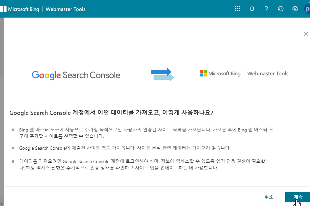Click the Microsoft Bing logo inside the dialog
310x206 pixels.
[221, 73]
